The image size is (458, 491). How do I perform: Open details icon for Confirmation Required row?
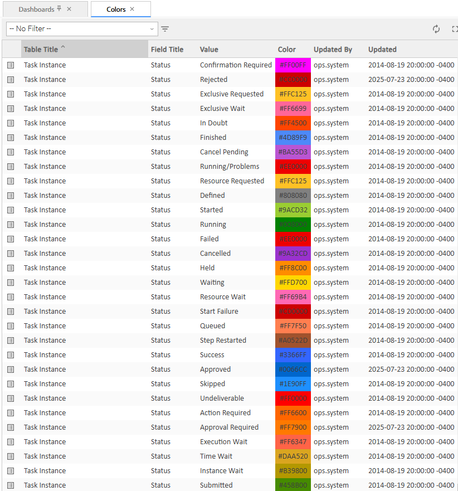pyautogui.click(x=11, y=65)
